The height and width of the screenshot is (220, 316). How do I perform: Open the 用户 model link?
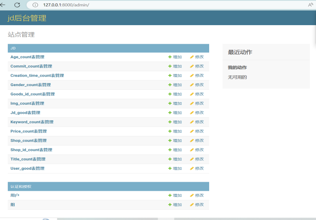[x=15, y=195]
